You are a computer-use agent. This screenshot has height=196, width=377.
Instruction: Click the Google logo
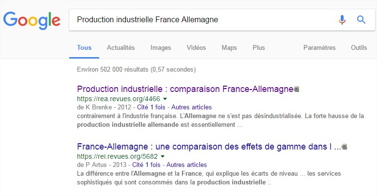coord(32,20)
